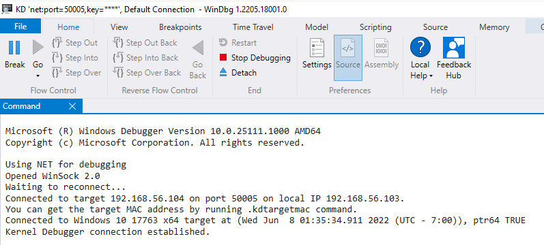
Task: Click the Restart button
Action: [x=238, y=43]
